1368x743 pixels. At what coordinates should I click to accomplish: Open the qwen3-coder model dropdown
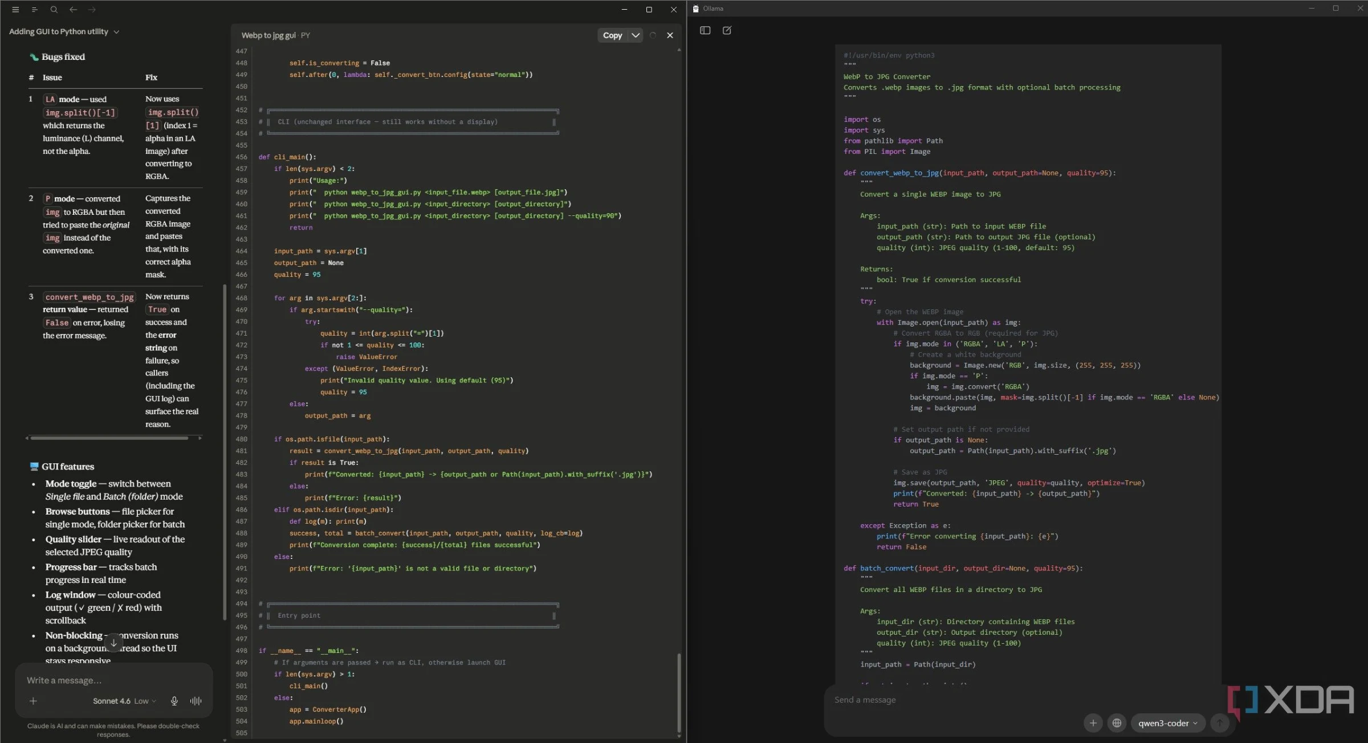point(1167,723)
